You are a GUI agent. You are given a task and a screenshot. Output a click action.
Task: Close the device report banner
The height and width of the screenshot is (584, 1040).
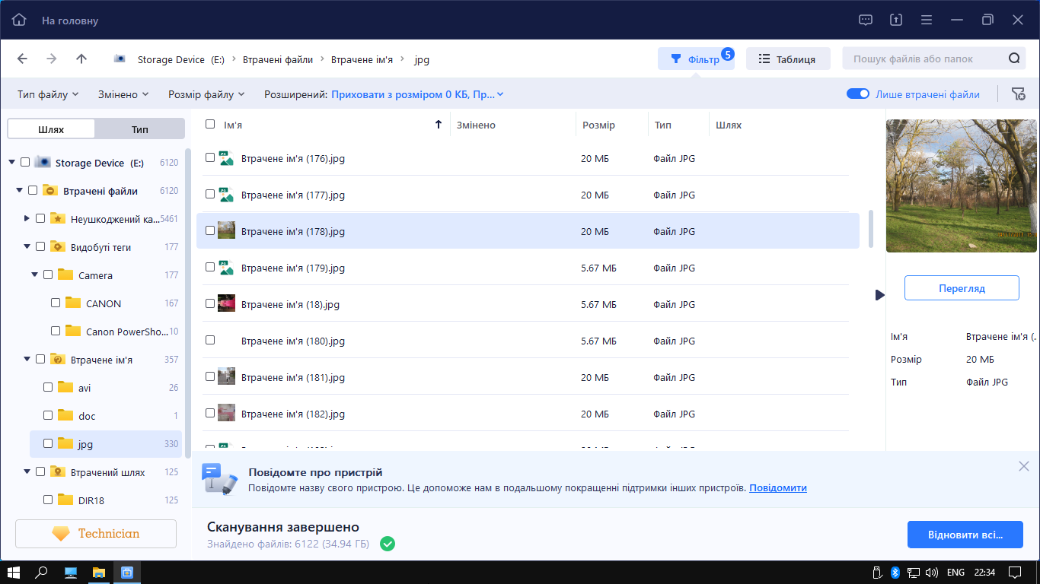point(1024,466)
